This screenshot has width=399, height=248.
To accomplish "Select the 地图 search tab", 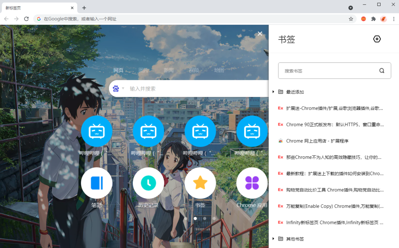I will point(219,70).
